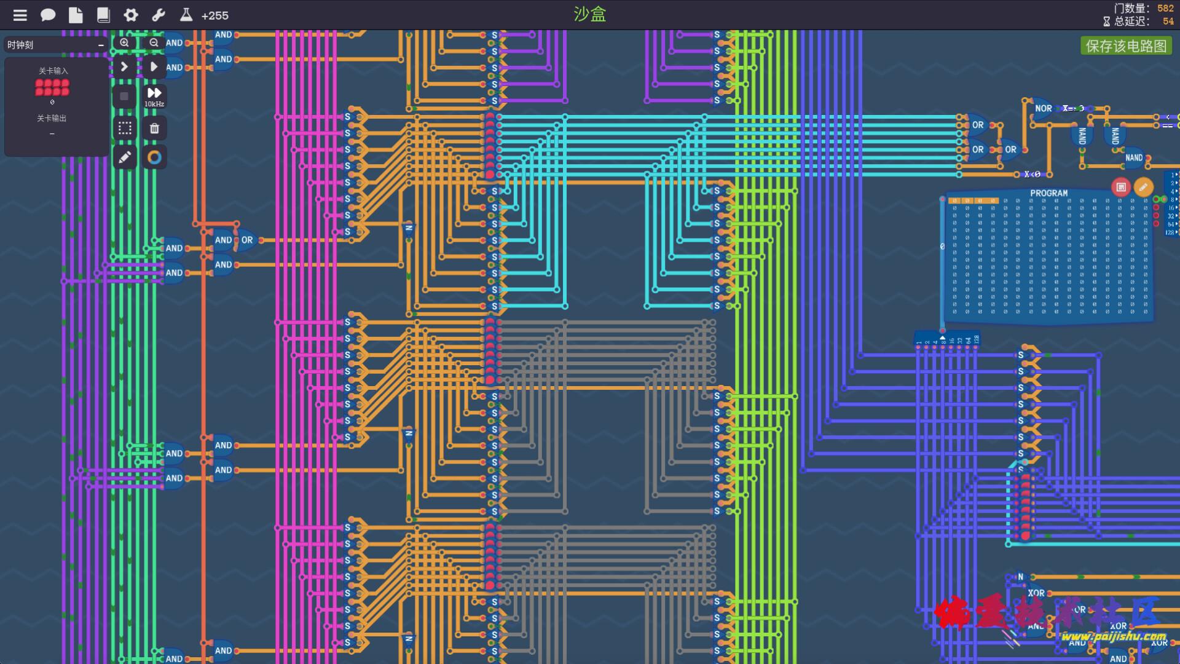This screenshot has width=1180, height=664.
Task: Step one tick with the chevron button
Action: (124, 66)
